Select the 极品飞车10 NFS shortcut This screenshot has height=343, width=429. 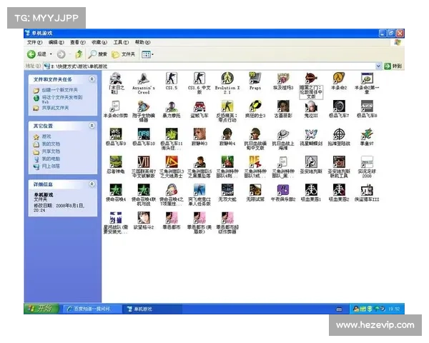pos(144,134)
